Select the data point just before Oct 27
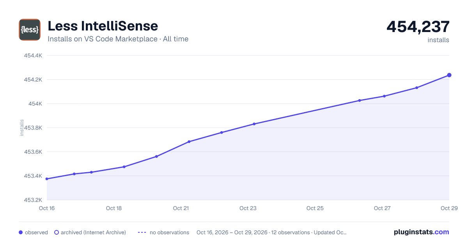468x246 pixels. pyautogui.click(x=360, y=100)
